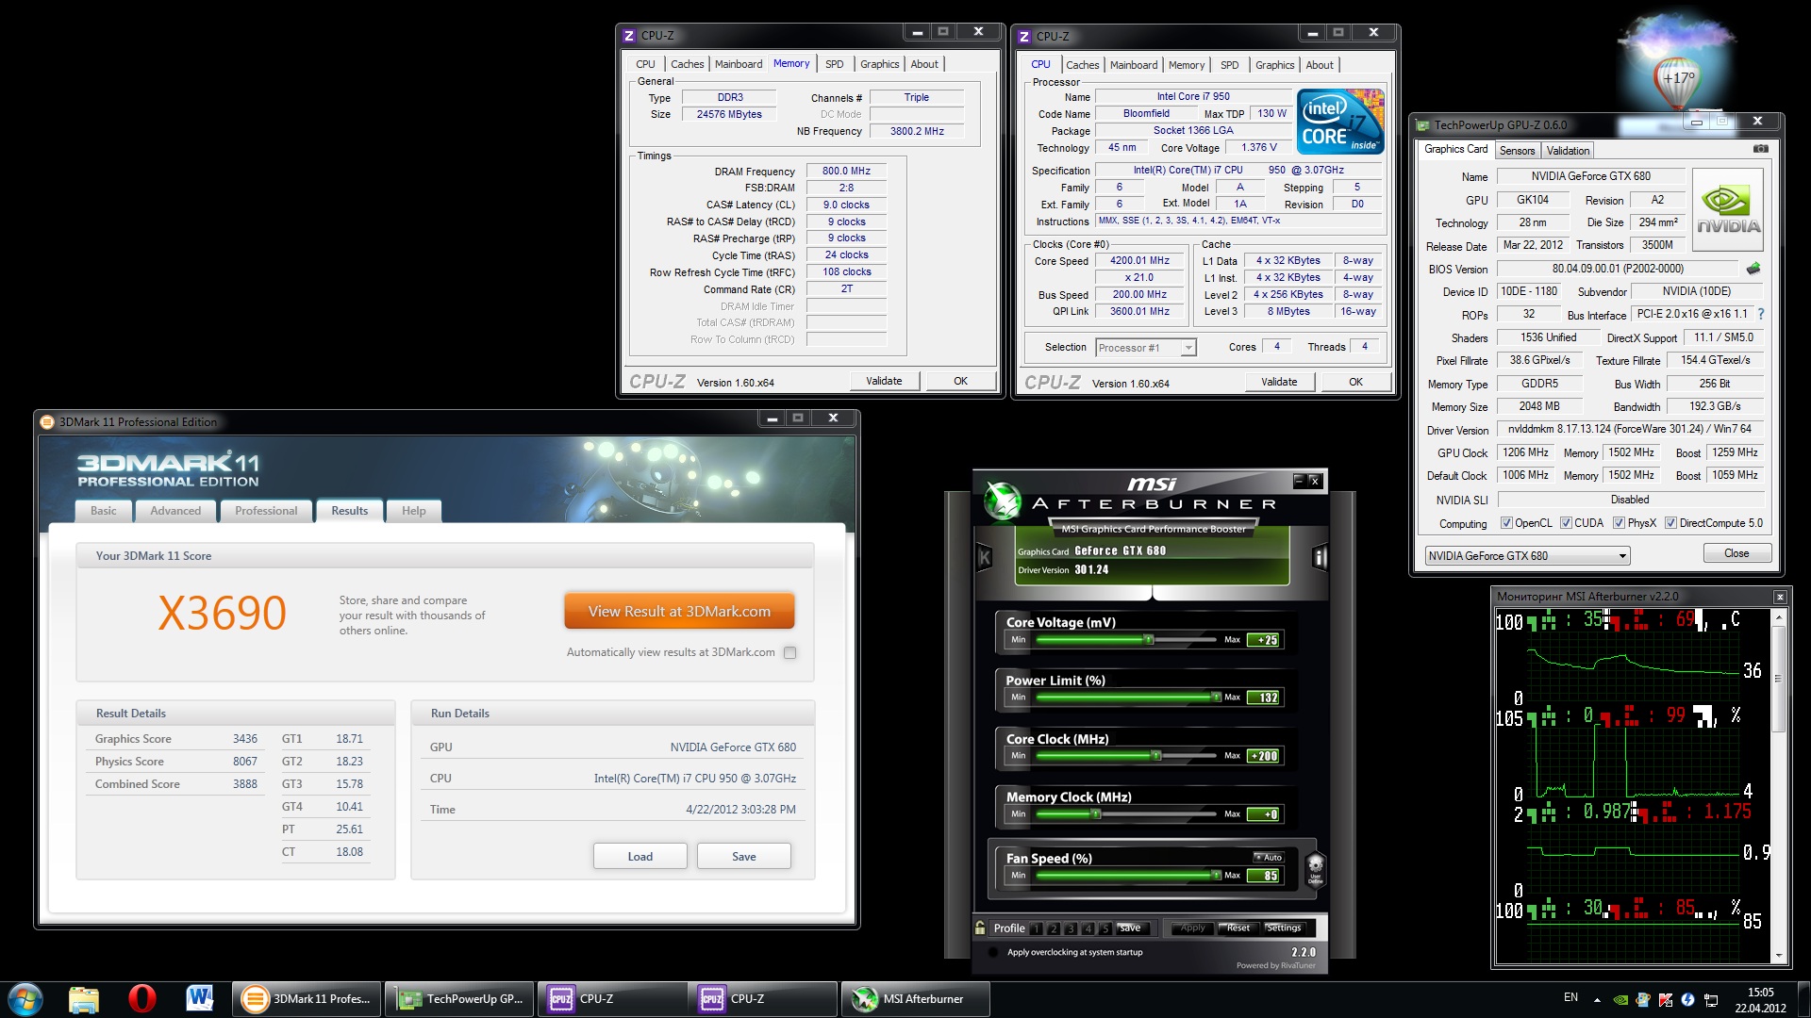Click Power Limit value field 132
Viewport: 1811px width, 1018px height.
coord(1263,698)
